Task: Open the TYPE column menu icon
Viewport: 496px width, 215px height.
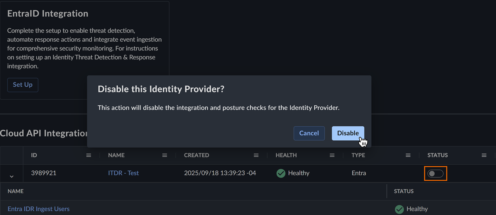Action: (x=408, y=155)
